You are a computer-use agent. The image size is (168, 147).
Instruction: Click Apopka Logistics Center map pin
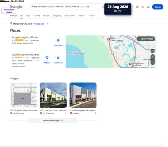[x=109, y=39]
